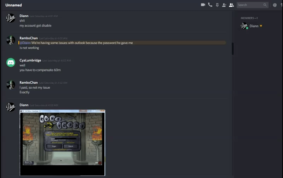Open the RuneScape screenshot attachment
Image resolution: width=283 pixels, height=178 pixels.
[x=62, y=143]
